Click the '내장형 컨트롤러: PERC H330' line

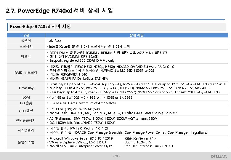pyautogui.click(x=112, y=67)
